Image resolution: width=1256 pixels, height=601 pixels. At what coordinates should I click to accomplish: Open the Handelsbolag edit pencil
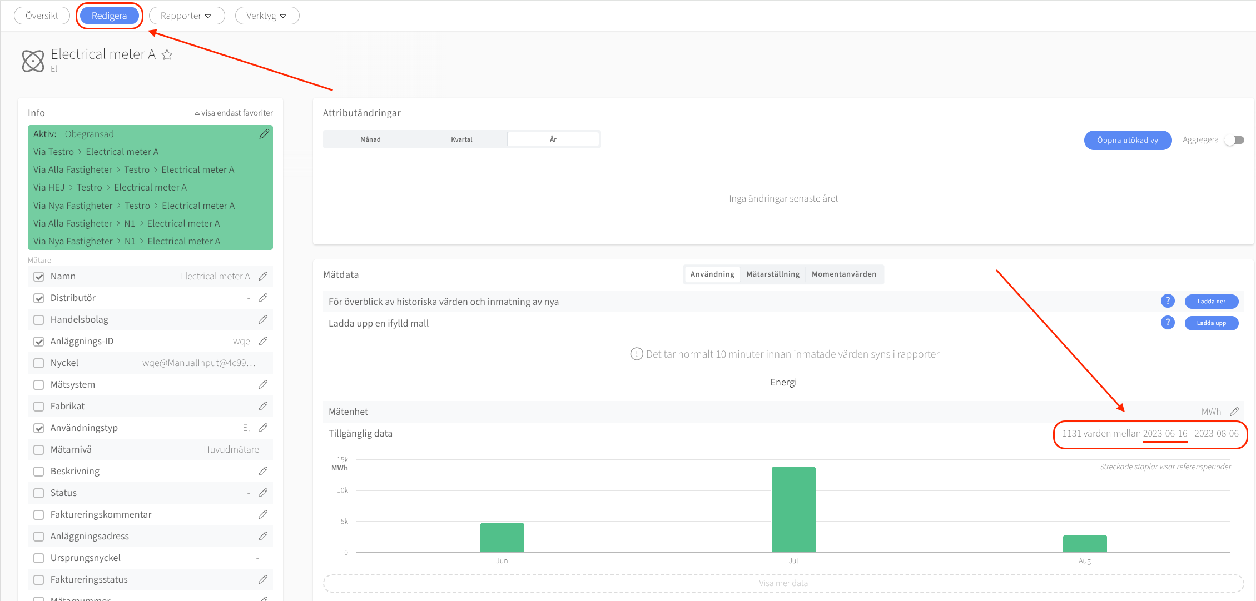[263, 319]
